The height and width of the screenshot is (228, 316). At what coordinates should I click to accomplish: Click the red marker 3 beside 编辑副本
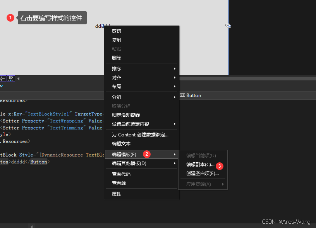coord(220,166)
